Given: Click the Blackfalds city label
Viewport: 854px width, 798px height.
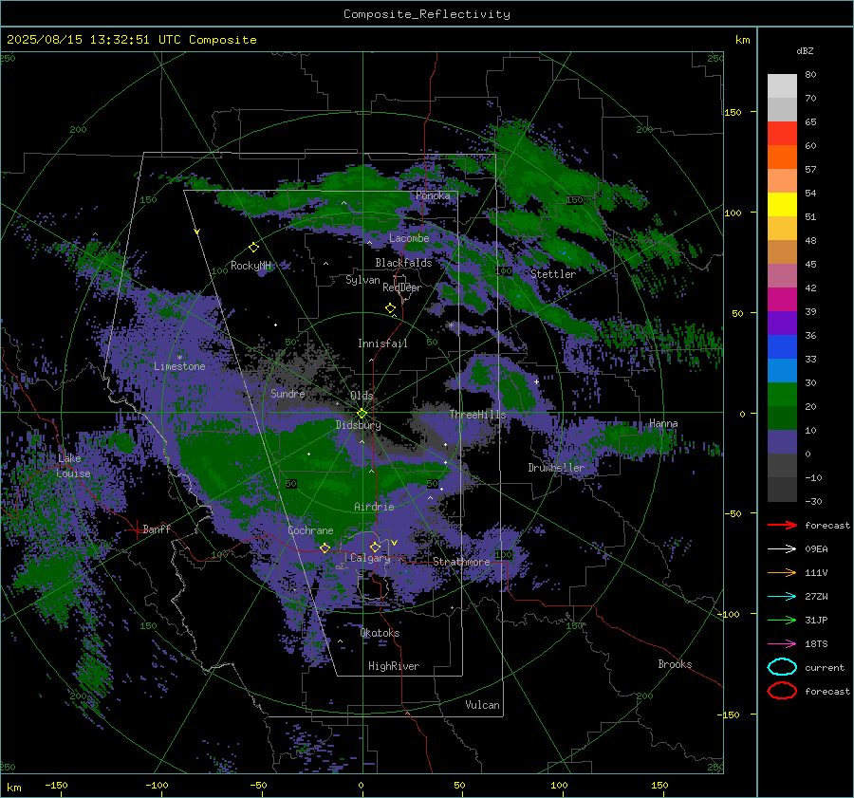Looking at the screenshot, I should click(x=403, y=263).
